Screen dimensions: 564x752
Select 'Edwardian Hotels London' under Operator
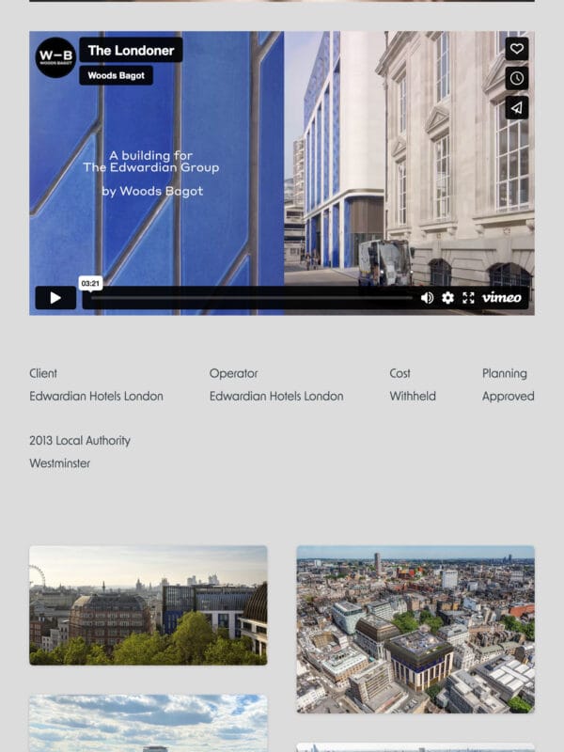(x=276, y=396)
